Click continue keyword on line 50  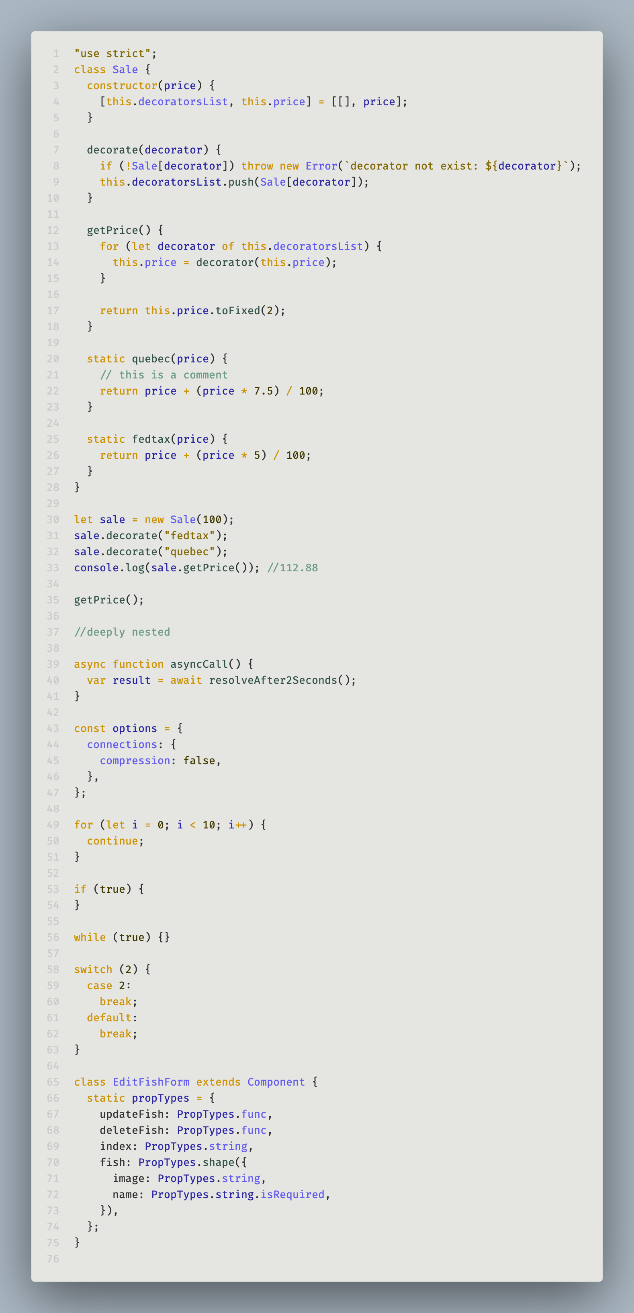112,841
